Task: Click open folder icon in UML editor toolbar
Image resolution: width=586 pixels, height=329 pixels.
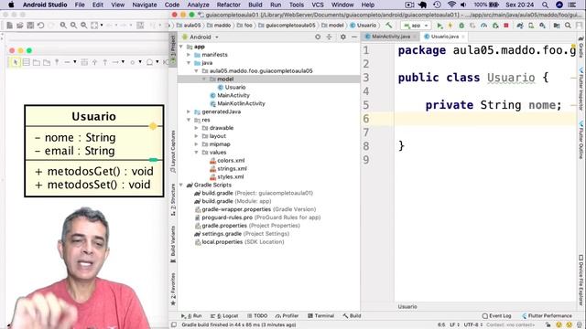Action: pos(20,26)
